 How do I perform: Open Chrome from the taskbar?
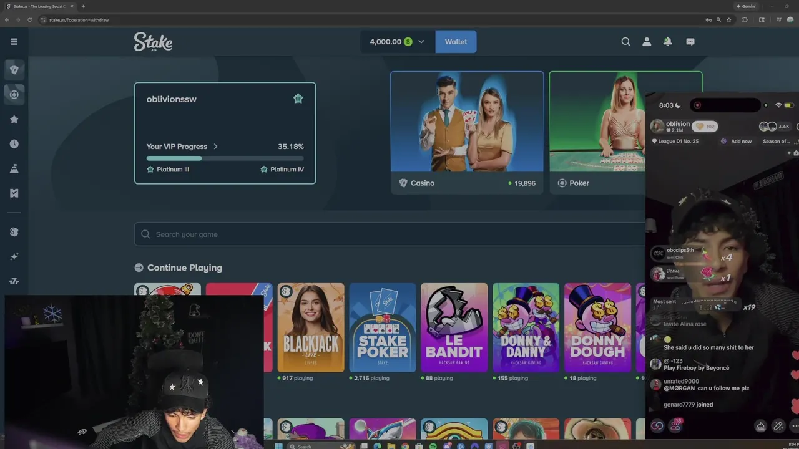[406, 446]
